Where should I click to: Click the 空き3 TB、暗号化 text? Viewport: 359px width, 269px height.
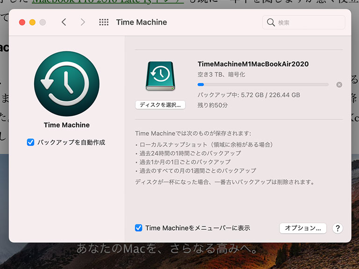click(x=221, y=74)
